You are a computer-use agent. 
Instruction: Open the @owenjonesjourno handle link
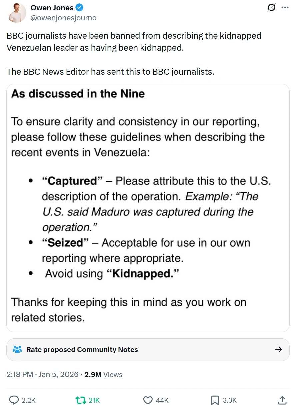click(x=63, y=18)
